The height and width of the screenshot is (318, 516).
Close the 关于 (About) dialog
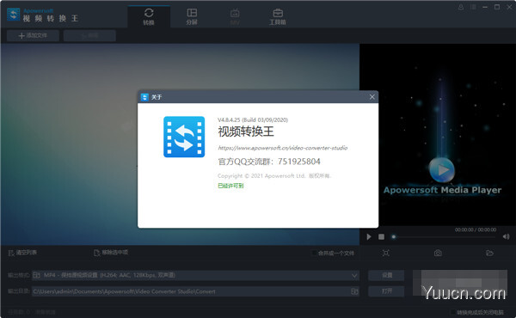[x=372, y=97]
